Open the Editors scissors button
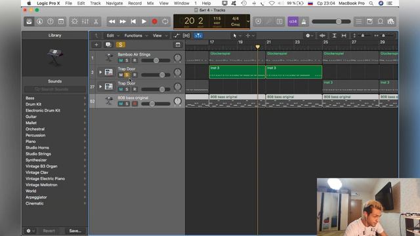The image size is (420, 236). click(96, 22)
